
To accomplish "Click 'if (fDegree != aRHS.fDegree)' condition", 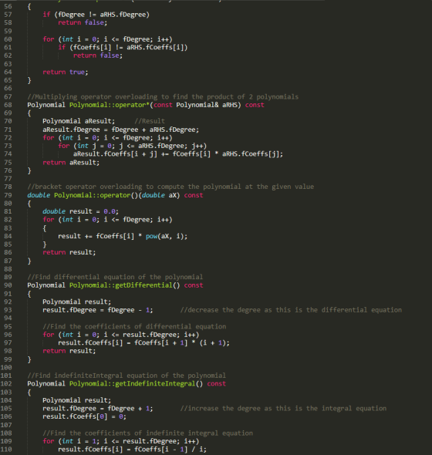I will [96, 15].
